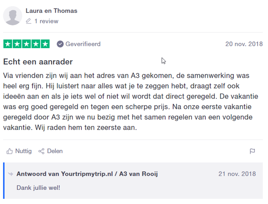Screen dimensions: 268x204
Task: Click the thumbs-up icon beside Nuttig
Action: [9, 151]
